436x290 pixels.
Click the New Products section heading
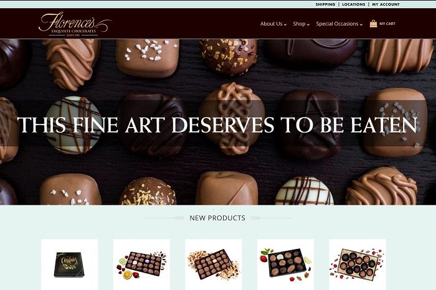pyautogui.click(x=217, y=218)
